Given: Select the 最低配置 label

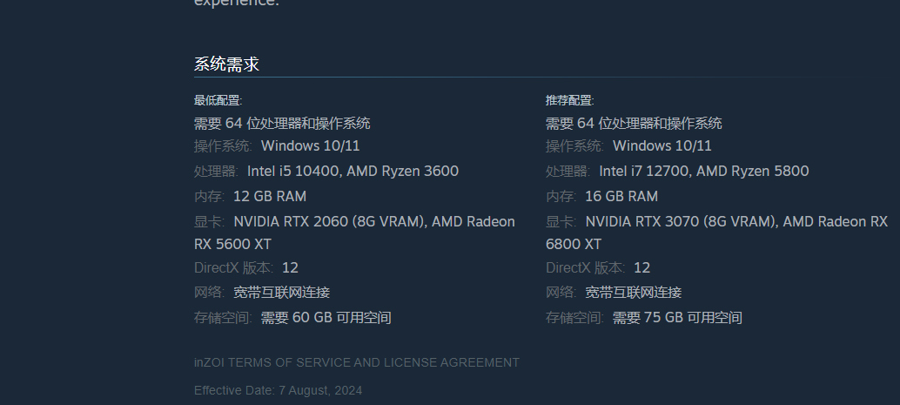Looking at the screenshot, I should (218, 100).
